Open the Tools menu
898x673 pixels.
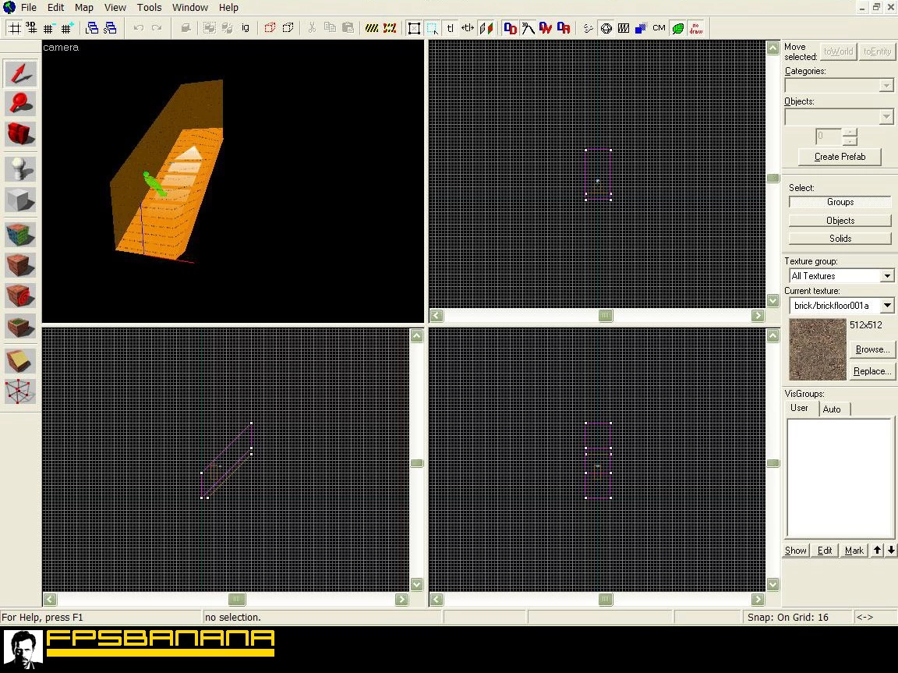tap(149, 8)
